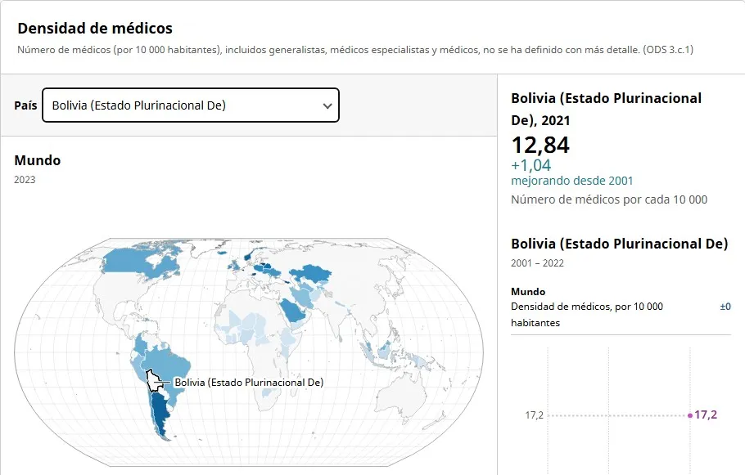Click 'mejorando desde 2001' text
This screenshot has width=745, height=475.
pyautogui.click(x=571, y=181)
